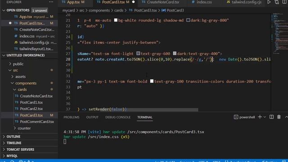Open Explorer more actions ellipsis menu
The width and height of the screenshot is (288, 162).
pyautogui.click(x=51, y=2)
